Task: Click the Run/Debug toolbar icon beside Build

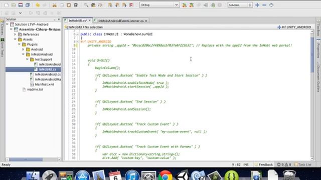Action: click(x=192, y=5)
